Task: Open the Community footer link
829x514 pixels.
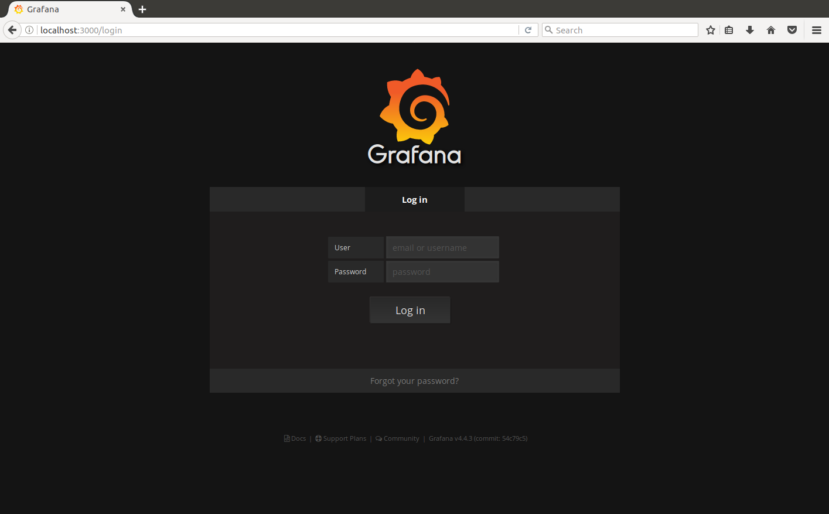Action: point(397,438)
